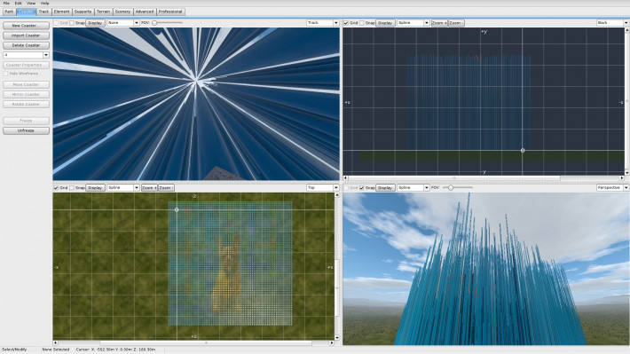This screenshot has height=354, width=630.
Task: Click Display in the Perspective view toolbar
Action: coord(385,188)
